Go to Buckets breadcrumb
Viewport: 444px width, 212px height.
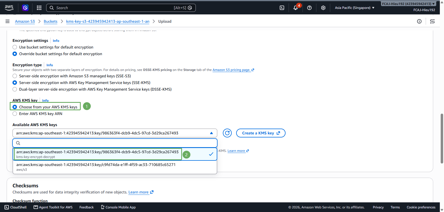(x=51, y=21)
